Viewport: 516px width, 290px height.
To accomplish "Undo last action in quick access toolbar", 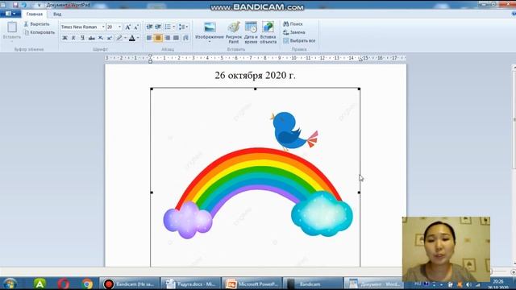I will pyautogui.click(x=24, y=5).
